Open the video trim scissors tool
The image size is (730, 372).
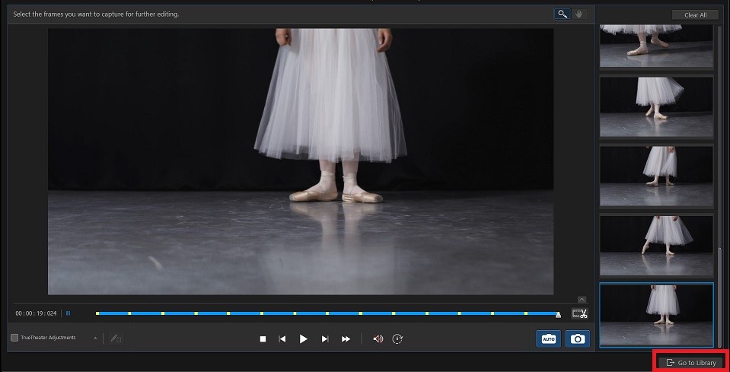(x=579, y=313)
